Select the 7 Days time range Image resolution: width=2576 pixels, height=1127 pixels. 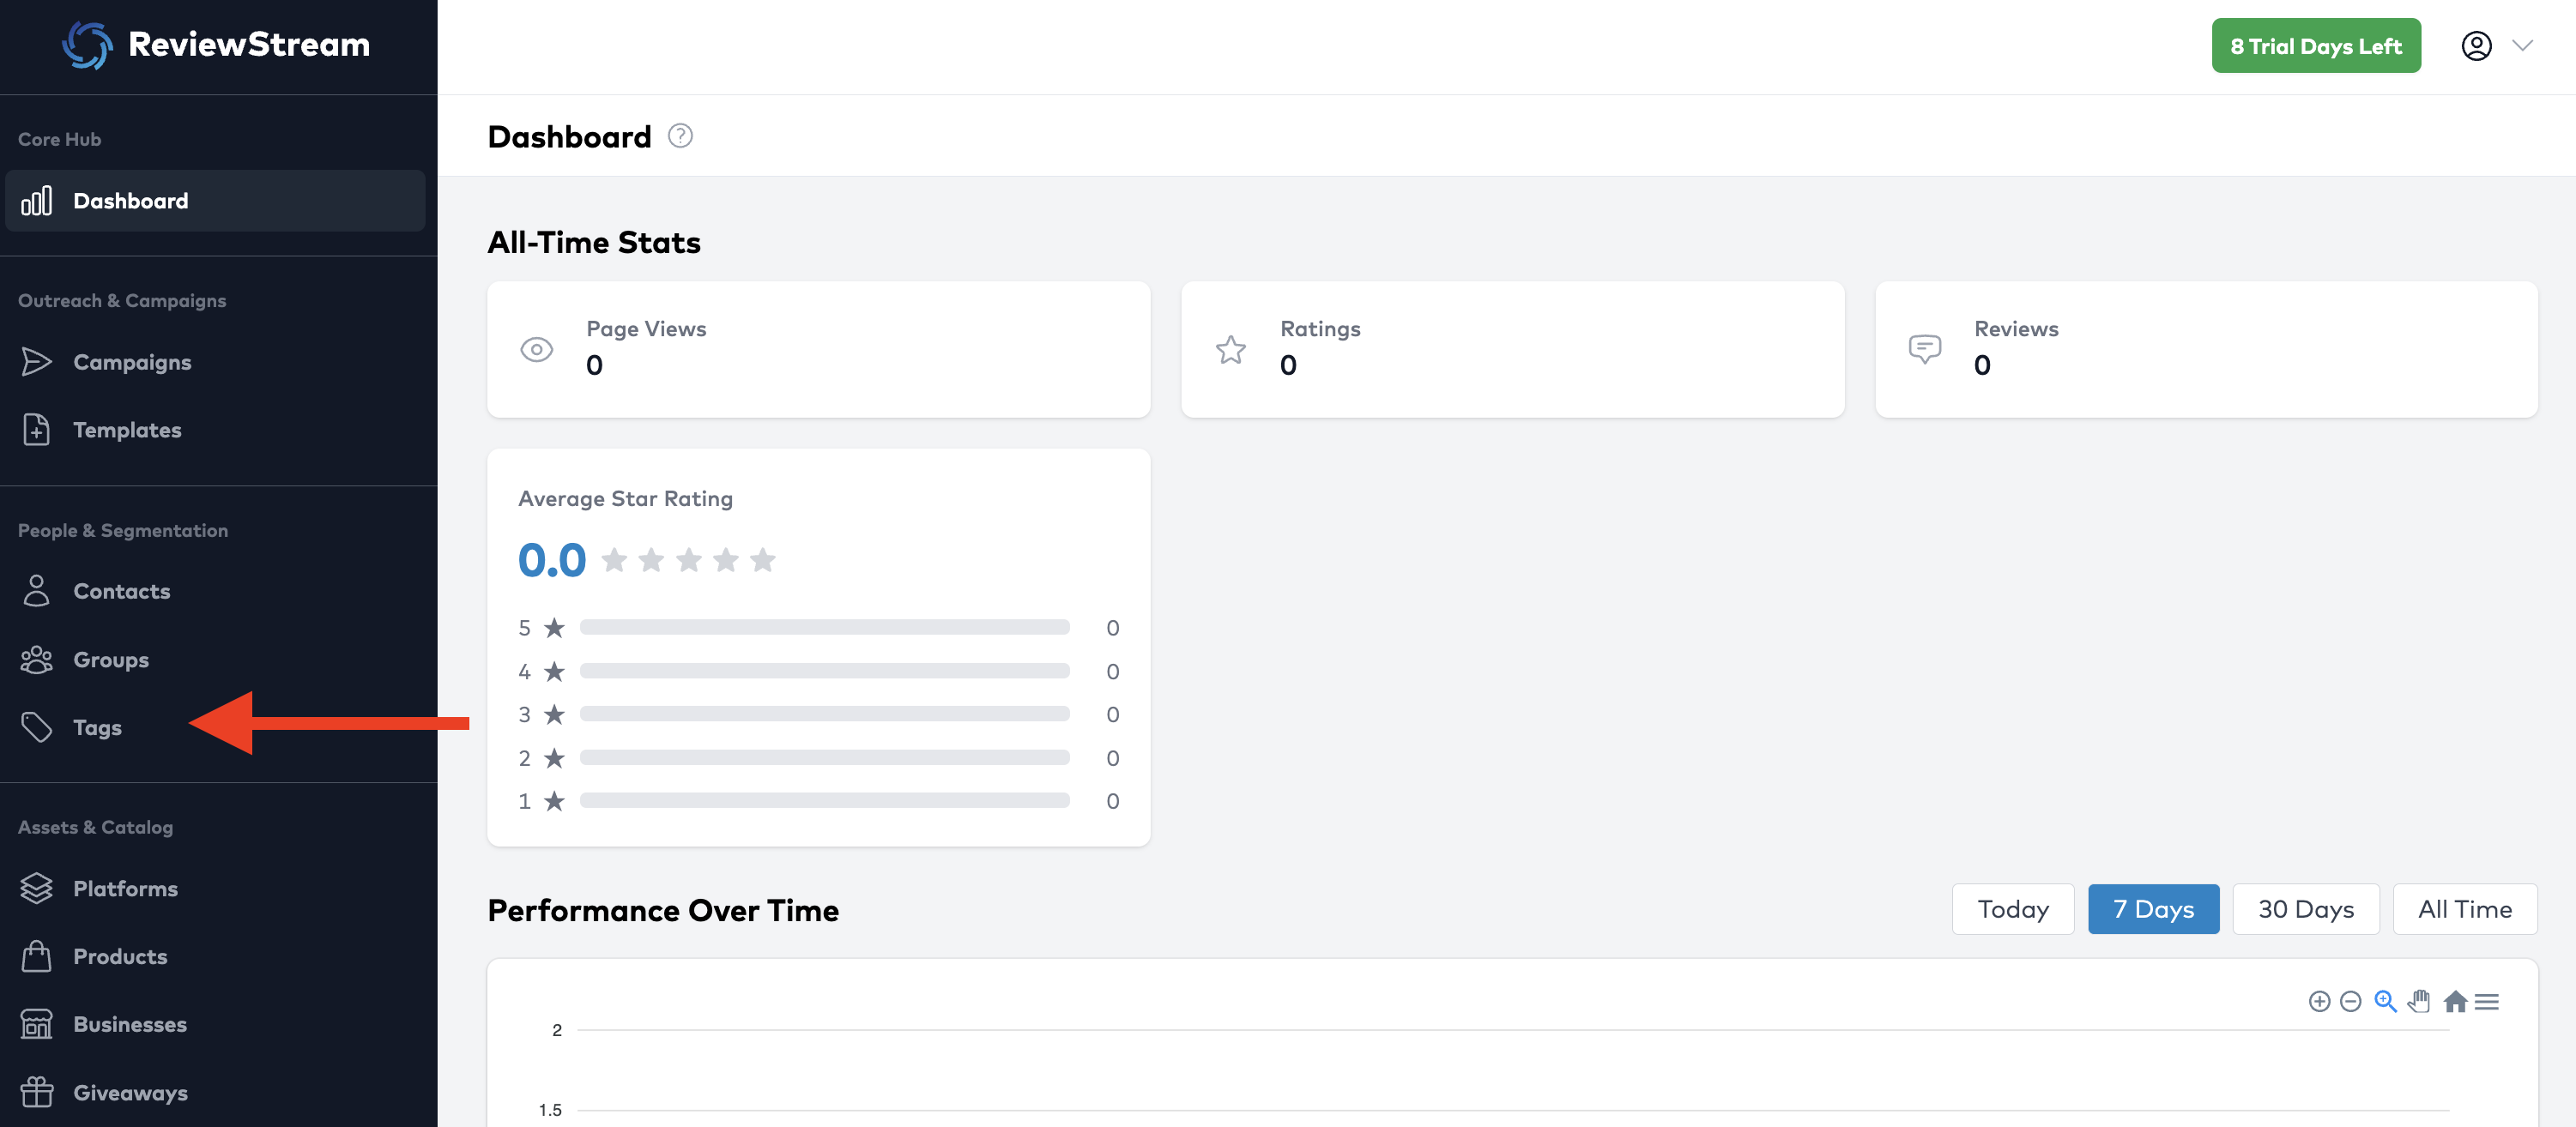pyautogui.click(x=2153, y=909)
